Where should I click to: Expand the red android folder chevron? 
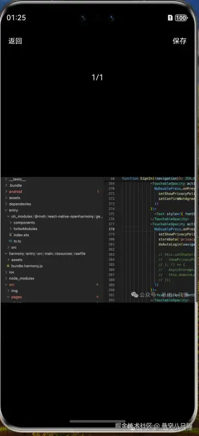coord(6,192)
